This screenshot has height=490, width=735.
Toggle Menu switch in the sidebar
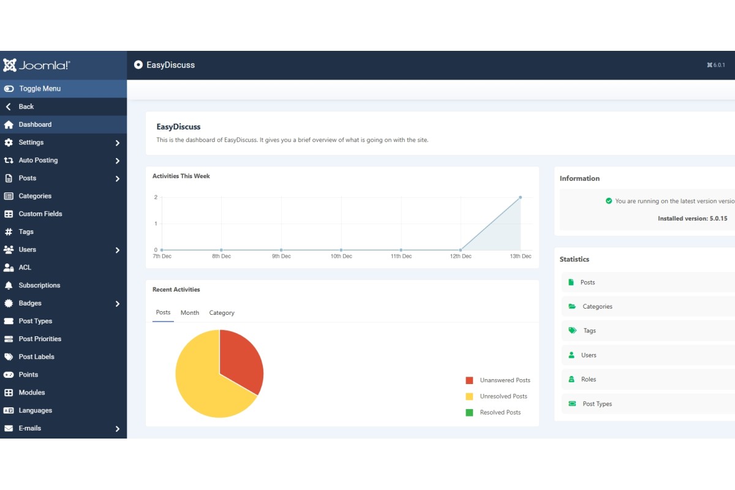[x=9, y=89]
